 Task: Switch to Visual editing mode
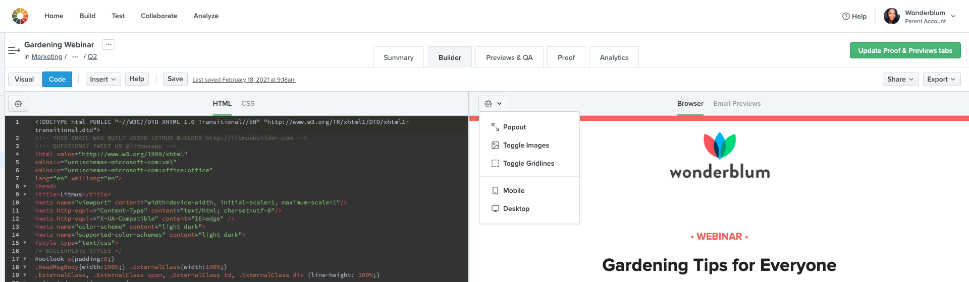pyautogui.click(x=25, y=79)
